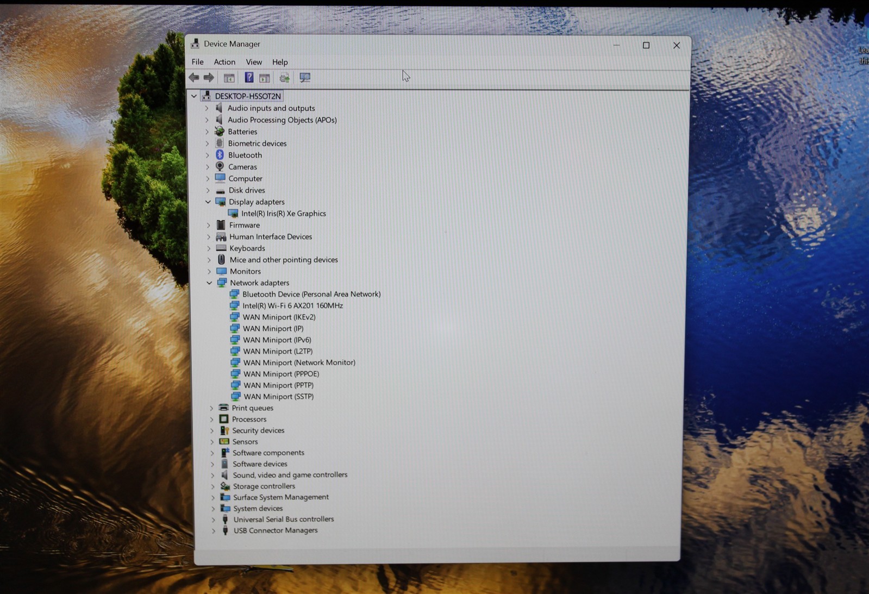Click the Update driver toolbar icon
Screen dimensions: 869x594
(284, 78)
